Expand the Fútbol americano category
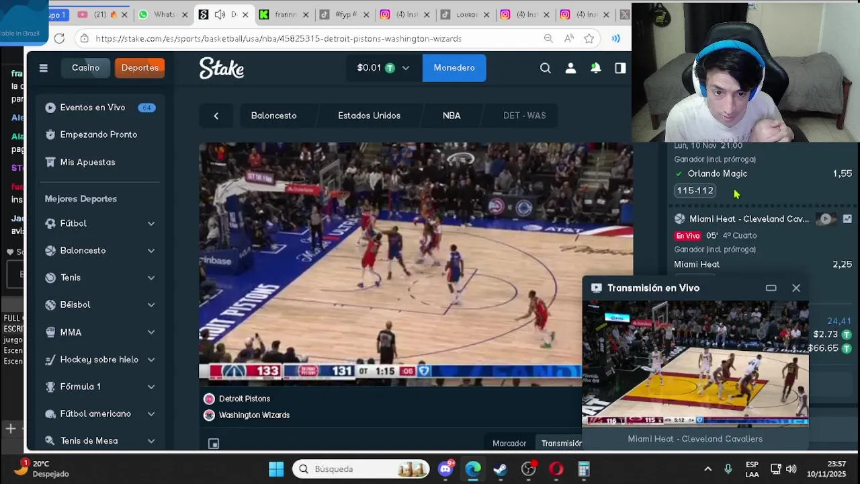This screenshot has height=484, width=860. tap(151, 414)
